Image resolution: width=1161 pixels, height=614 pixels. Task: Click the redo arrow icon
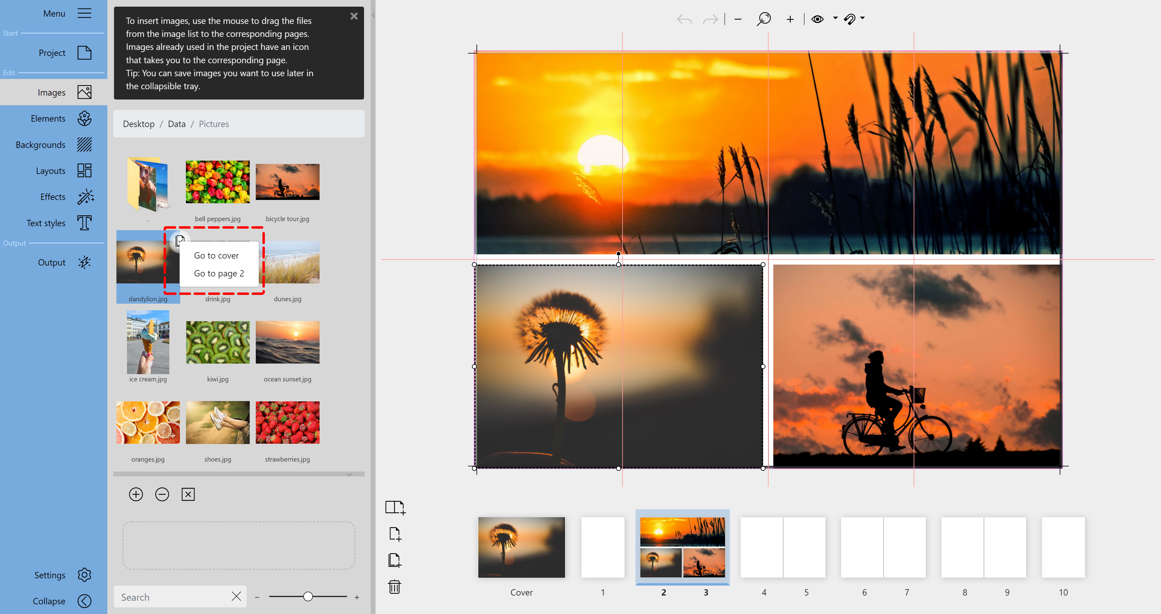pos(710,19)
